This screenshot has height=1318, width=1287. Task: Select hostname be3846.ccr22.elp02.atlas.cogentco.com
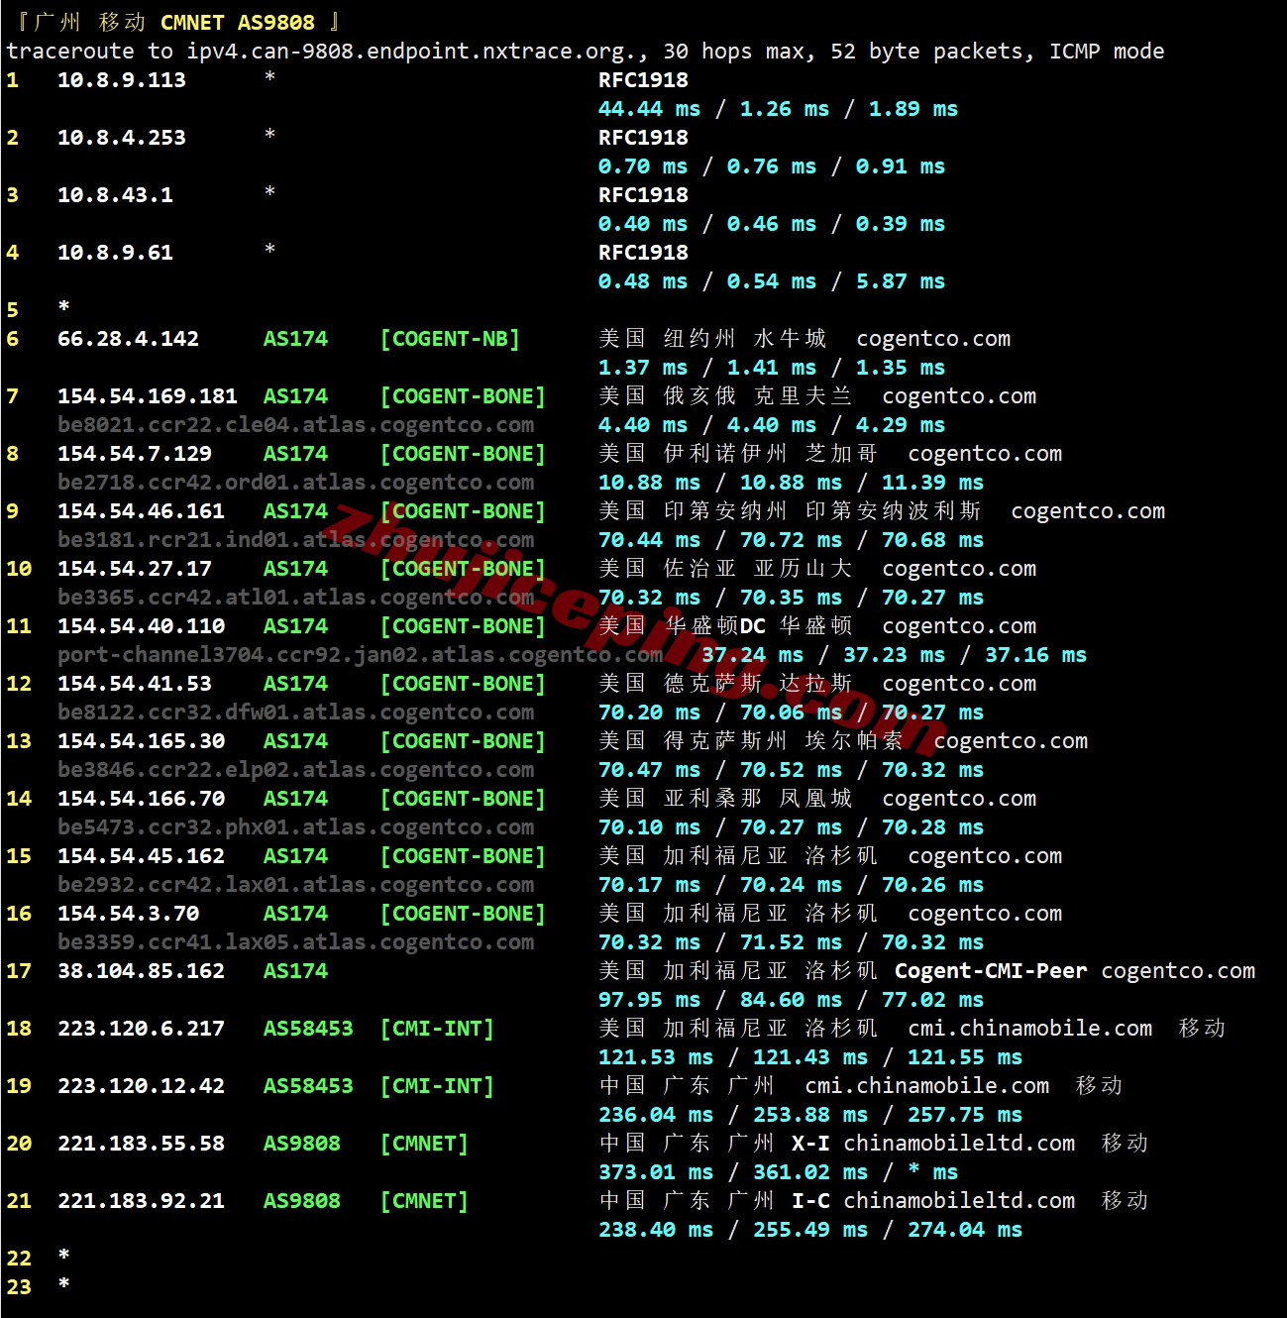point(295,770)
